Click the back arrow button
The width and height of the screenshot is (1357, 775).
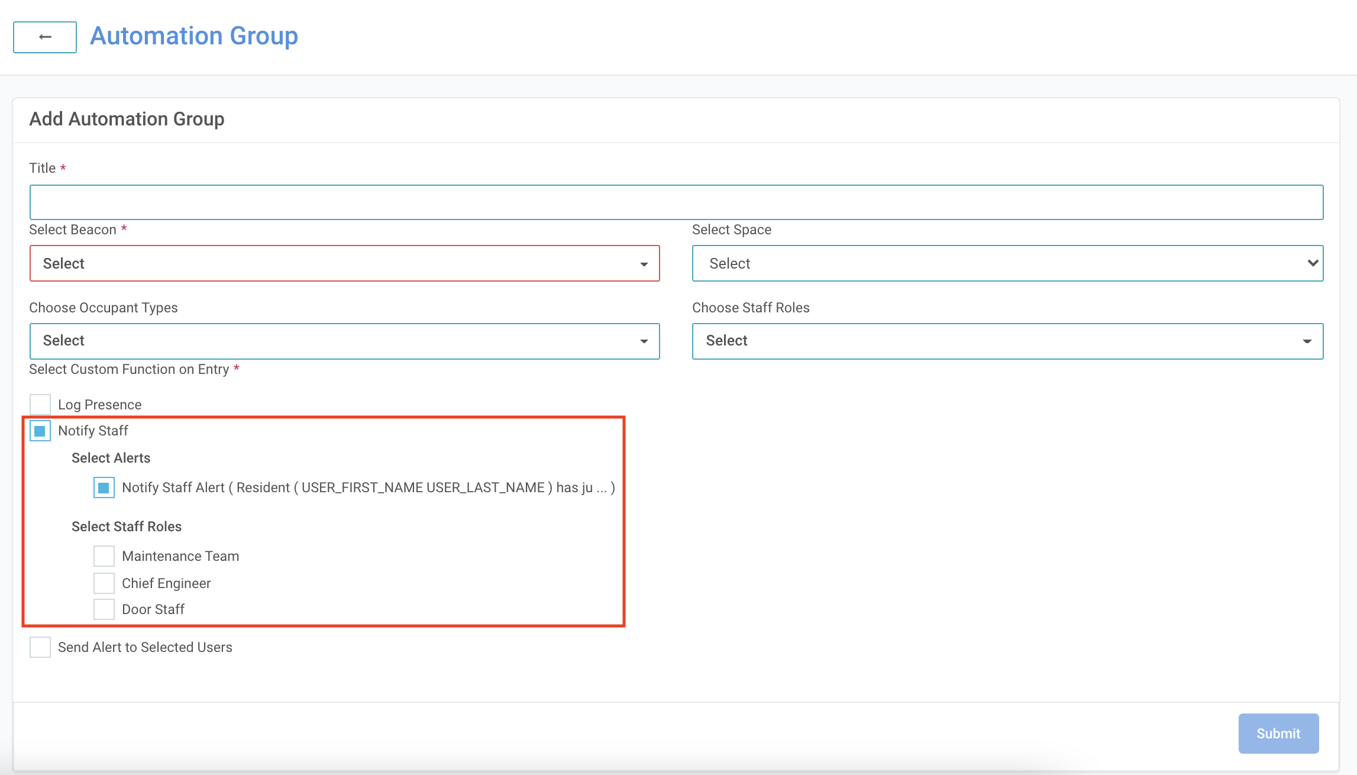[x=45, y=37]
